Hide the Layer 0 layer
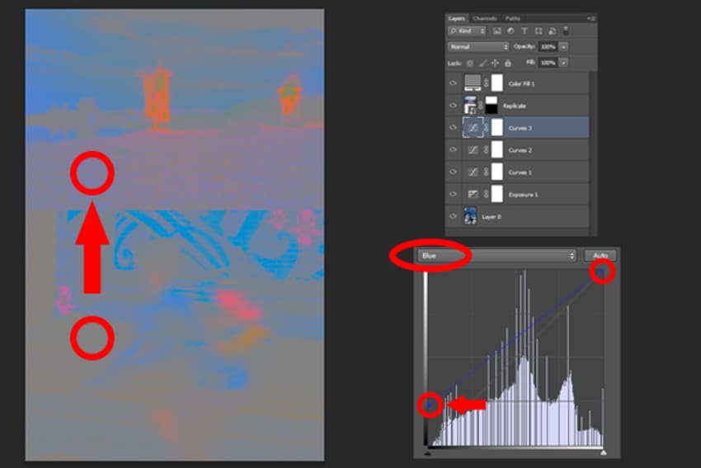 coord(453,216)
